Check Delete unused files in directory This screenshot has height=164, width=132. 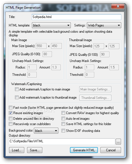click(x=10, y=119)
